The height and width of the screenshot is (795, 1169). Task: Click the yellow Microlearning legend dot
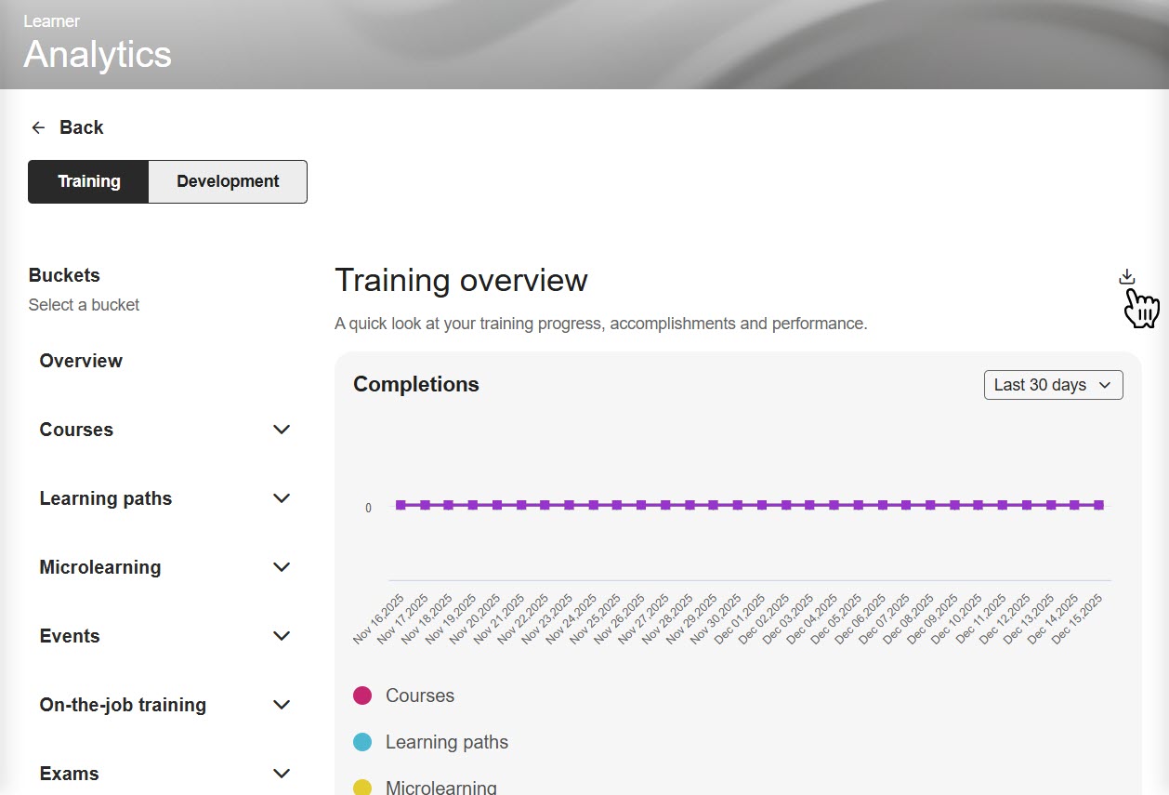click(x=362, y=788)
